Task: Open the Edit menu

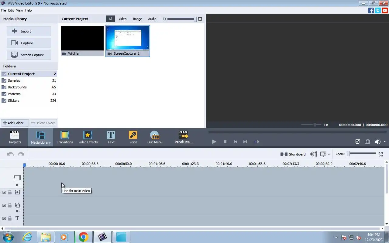Action: coord(11,10)
